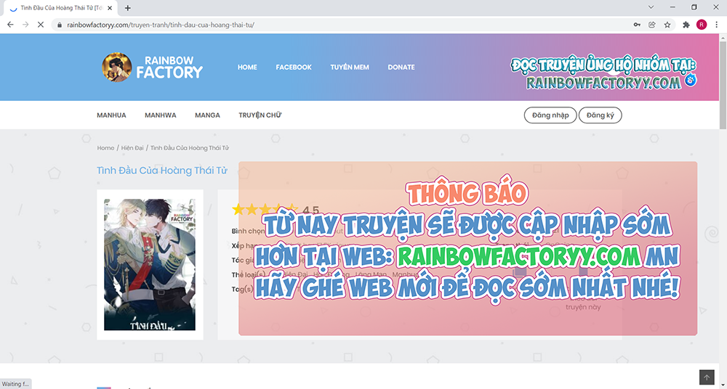Click the Đăng nhập button
The width and height of the screenshot is (727, 389).
(x=550, y=115)
